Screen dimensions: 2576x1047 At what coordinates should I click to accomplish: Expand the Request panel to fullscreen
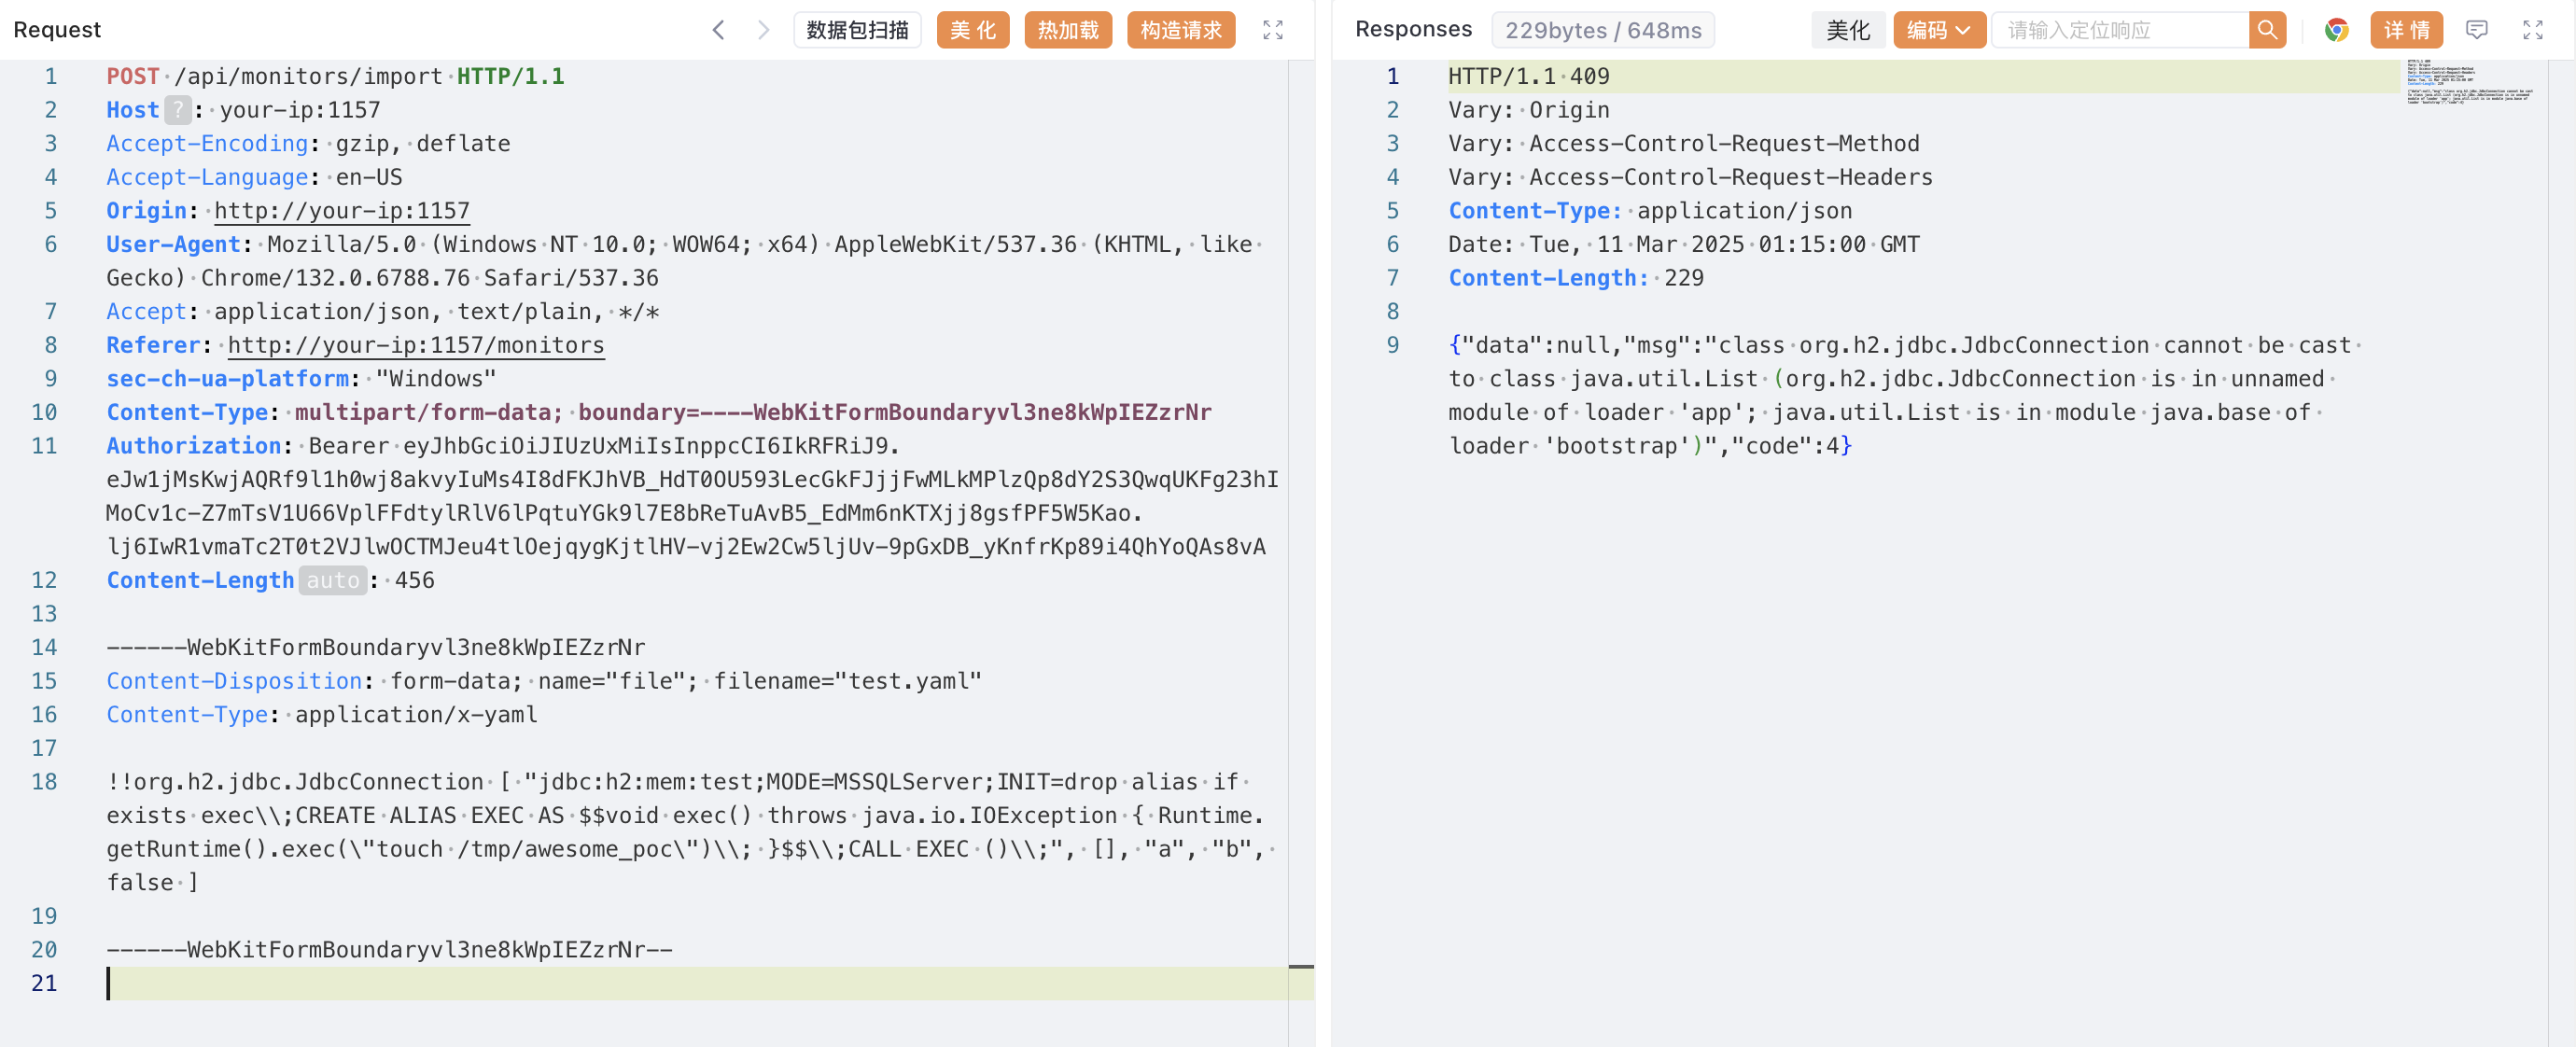[x=1272, y=30]
